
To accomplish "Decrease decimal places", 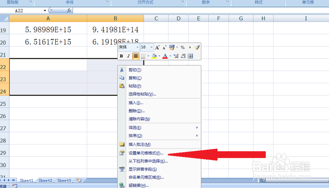I will point(183,56).
